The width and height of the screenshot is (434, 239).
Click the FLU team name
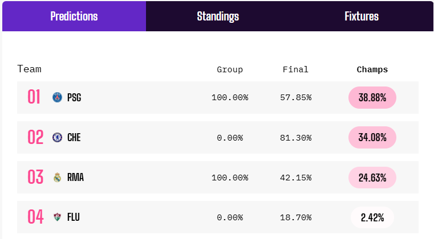point(74,217)
